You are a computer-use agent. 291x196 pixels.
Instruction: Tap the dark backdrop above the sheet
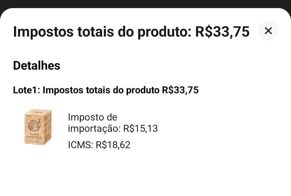[145, 3]
